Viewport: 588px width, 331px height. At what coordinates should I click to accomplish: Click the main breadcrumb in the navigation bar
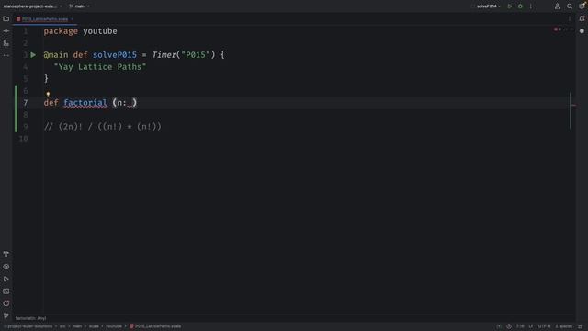click(x=77, y=326)
